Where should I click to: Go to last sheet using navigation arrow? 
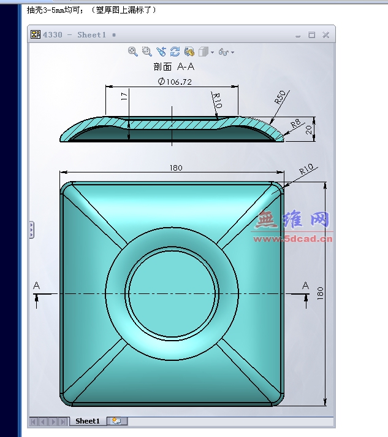coord(63,422)
